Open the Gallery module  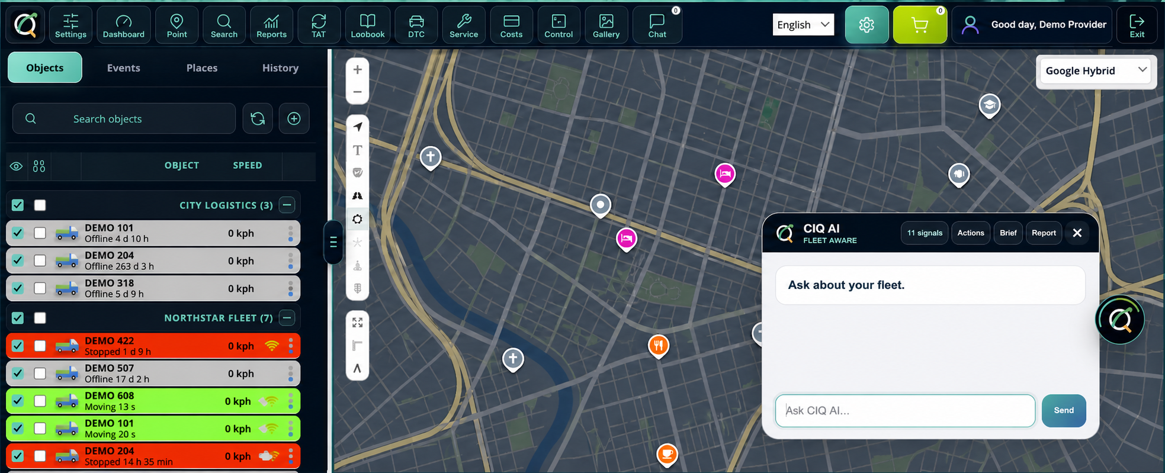606,25
